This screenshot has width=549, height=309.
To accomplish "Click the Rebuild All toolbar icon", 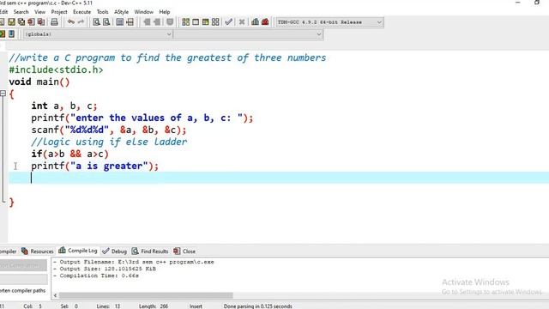I will tap(215, 22).
